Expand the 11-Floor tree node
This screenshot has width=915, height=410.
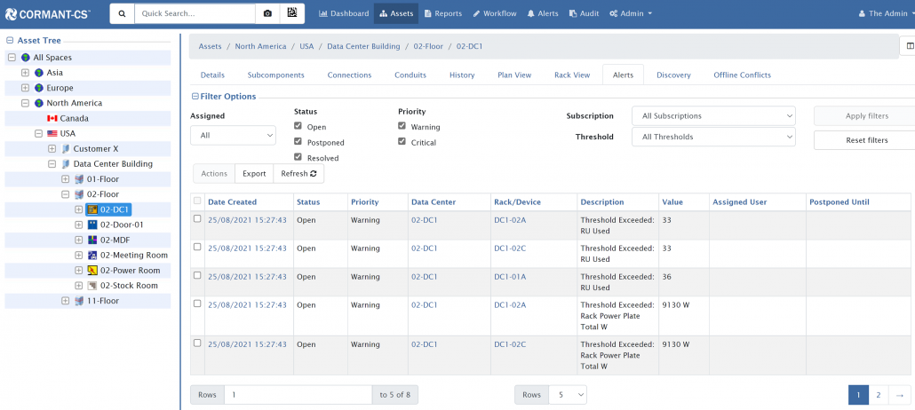pyautogui.click(x=66, y=301)
